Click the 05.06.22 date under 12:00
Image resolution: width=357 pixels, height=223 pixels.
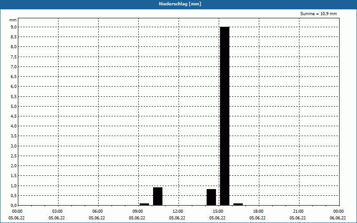tap(177, 218)
